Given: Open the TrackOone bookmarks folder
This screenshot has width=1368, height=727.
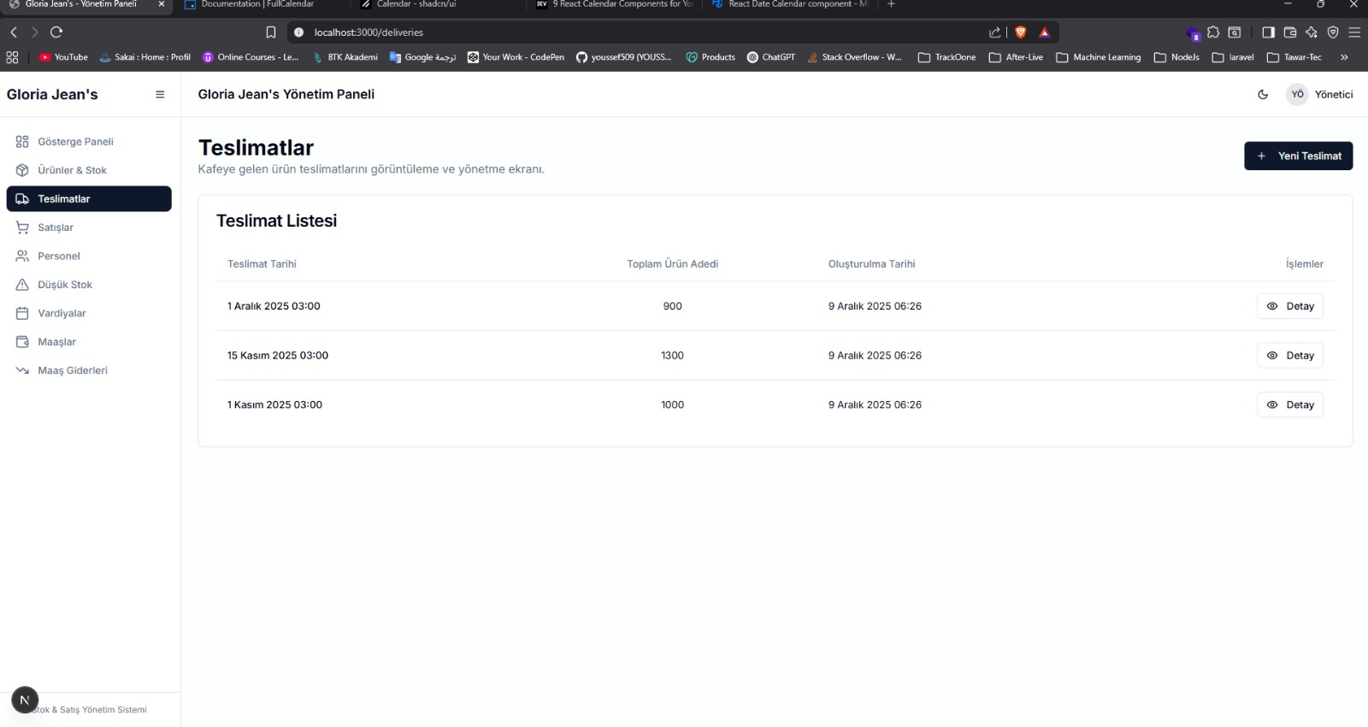Looking at the screenshot, I should click(946, 57).
